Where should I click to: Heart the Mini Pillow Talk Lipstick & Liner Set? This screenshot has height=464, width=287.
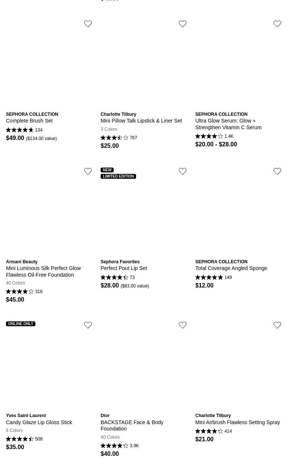click(183, 24)
